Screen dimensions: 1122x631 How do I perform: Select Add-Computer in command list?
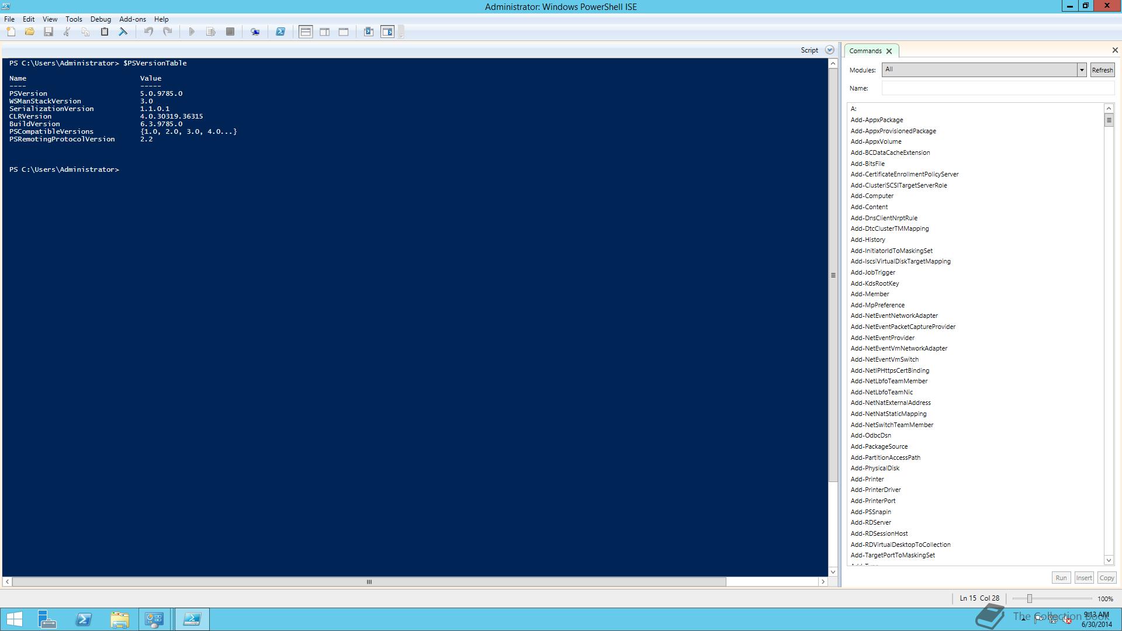coord(872,196)
